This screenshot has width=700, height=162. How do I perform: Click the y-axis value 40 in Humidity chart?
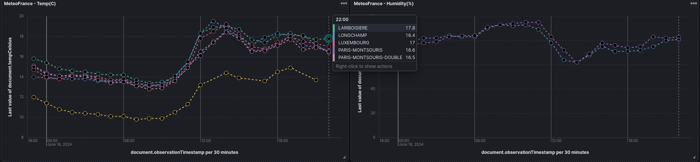(x=373, y=89)
